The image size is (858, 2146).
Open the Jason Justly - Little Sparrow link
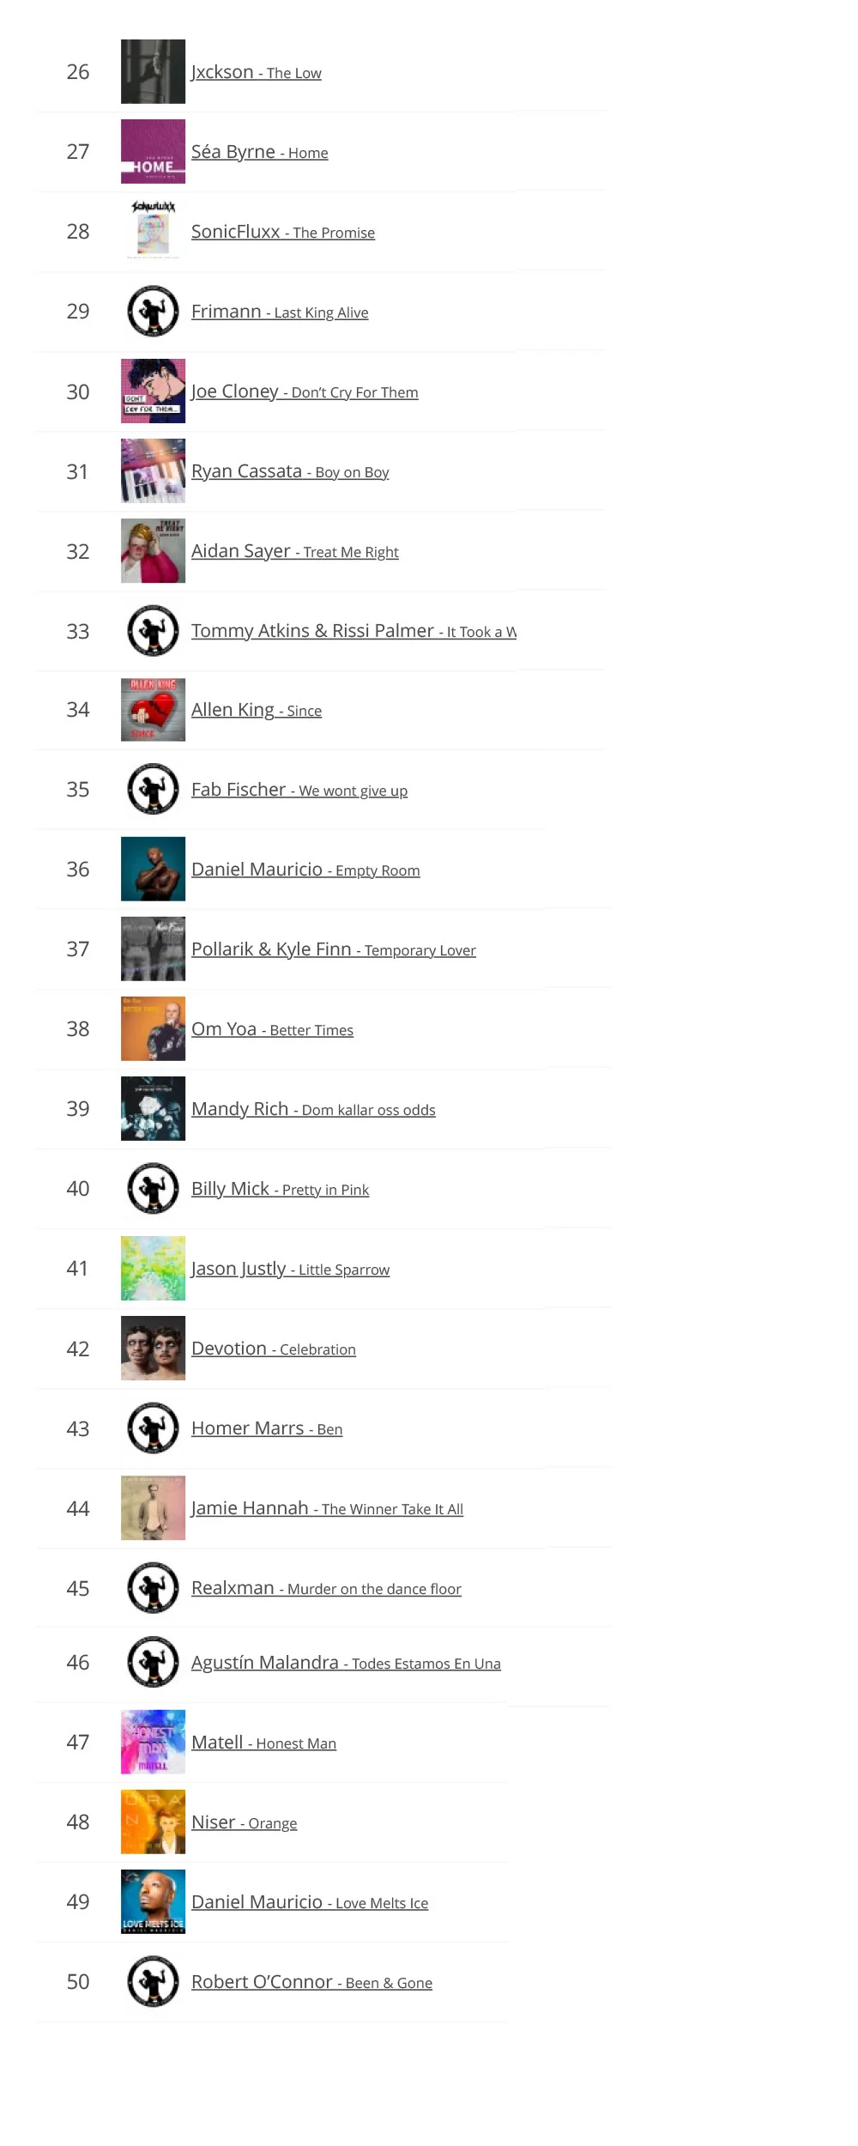290,1268
